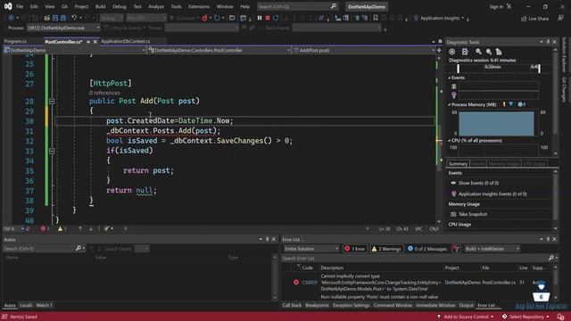
Task: Toggle the 0 of 2 Messages filter
Action: [x=426, y=249]
